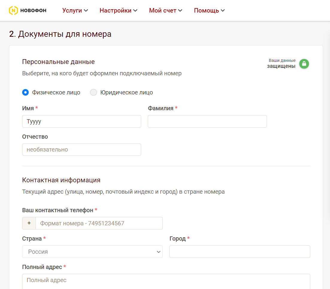Click the Новофон brand name text
This screenshot has height=289, width=330.
[x=33, y=11]
